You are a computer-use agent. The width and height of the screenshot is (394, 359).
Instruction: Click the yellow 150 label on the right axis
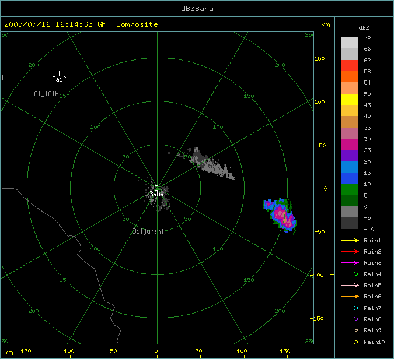click(319, 58)
